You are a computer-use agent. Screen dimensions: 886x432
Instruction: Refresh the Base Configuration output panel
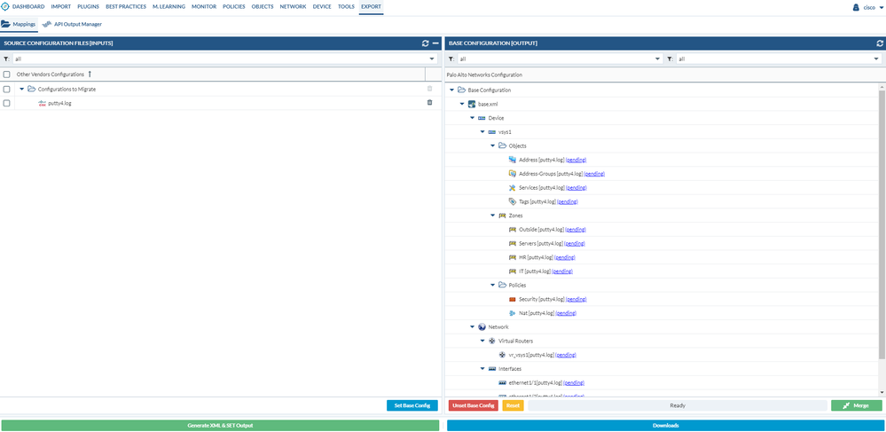880,43
